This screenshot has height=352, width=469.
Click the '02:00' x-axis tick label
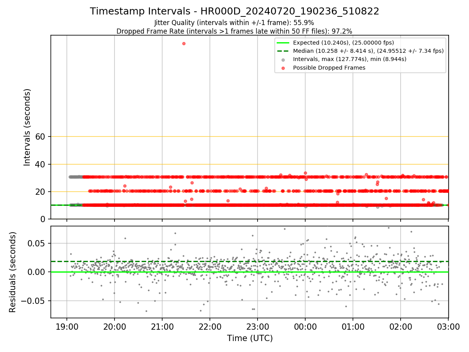[401, 326]
